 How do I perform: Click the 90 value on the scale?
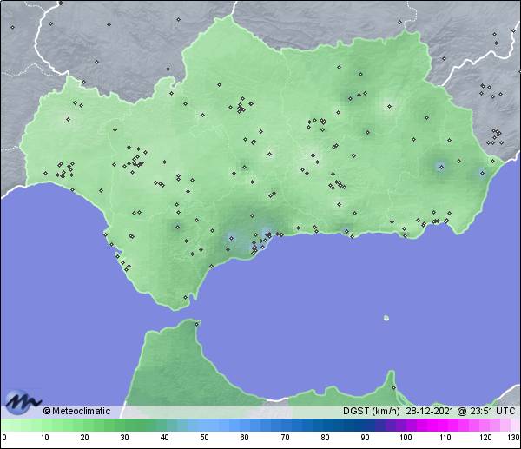pos(366,438)
